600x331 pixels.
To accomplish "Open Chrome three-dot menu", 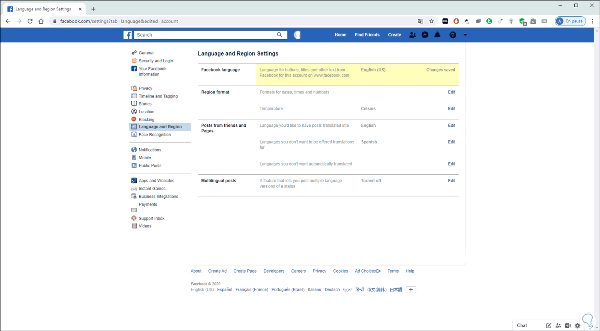I will click(592, 21).
